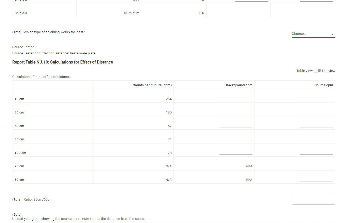Fill Background cpm field for 90 cm
The height and width of the screenshot is (223, 355).
tap(236, 139)
